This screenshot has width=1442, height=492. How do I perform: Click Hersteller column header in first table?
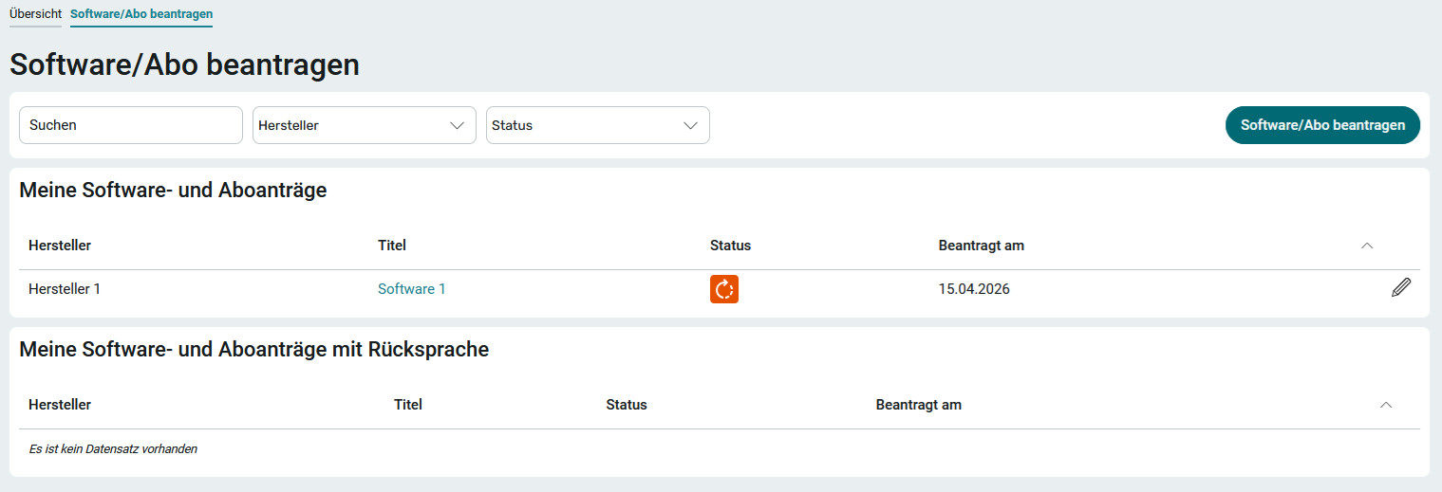coord(60,246)
